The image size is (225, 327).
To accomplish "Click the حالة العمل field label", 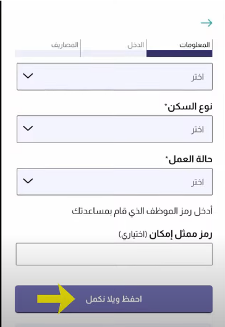I will 189,159.
